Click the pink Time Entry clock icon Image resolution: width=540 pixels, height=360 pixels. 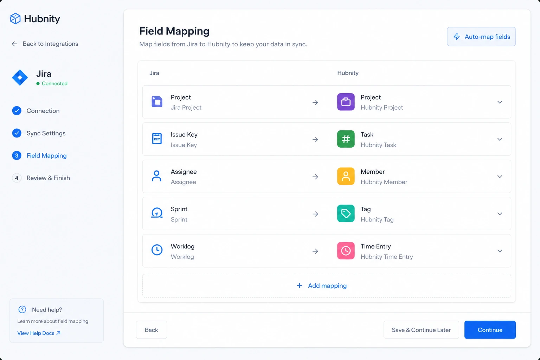[x=346, y=251]
